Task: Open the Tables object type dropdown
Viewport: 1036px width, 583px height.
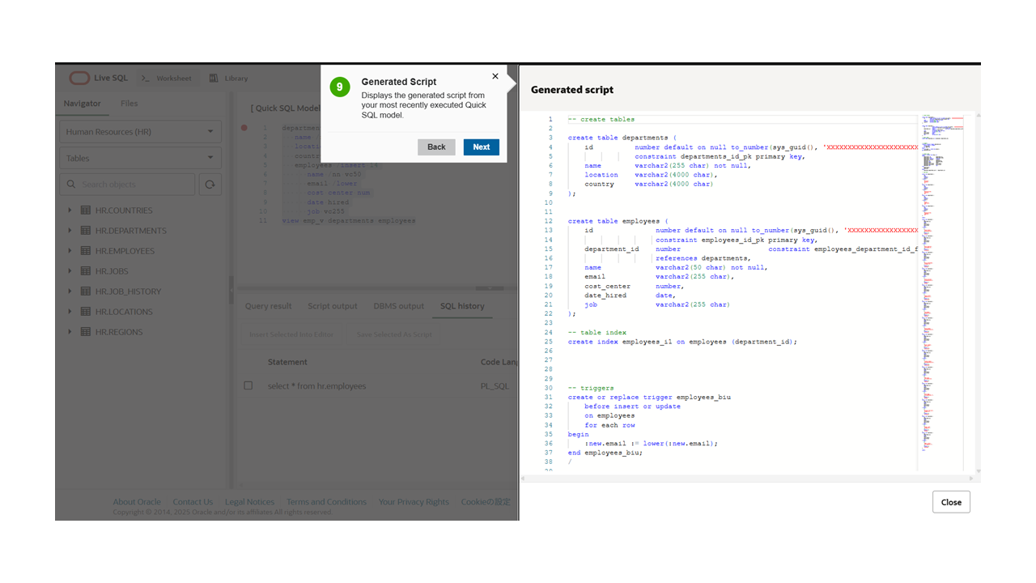Action: click(140, 159)
